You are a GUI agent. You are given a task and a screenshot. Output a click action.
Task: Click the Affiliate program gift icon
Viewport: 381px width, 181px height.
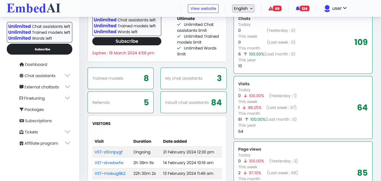21,143
